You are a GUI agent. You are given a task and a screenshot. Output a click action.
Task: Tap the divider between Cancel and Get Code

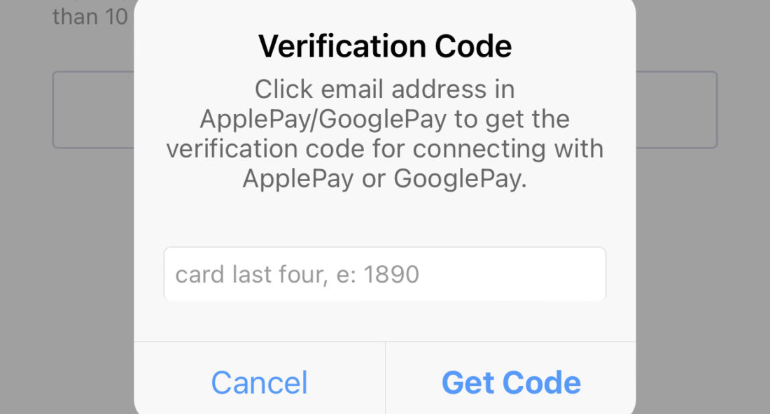pos(386,378)
